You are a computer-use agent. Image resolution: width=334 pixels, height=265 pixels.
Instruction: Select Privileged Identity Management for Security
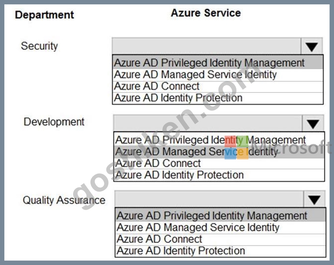coord(218,62)
